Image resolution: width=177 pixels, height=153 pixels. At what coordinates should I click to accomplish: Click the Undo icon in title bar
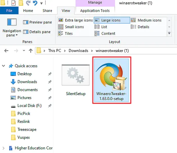(x=35, y=3)
